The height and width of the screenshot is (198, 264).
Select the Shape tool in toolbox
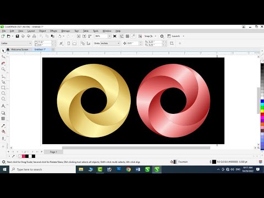click(3, 57)
